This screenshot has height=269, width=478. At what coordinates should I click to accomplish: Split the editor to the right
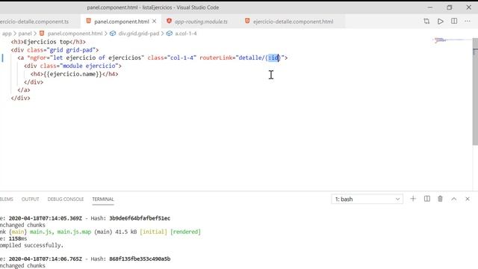coord(454,21)
